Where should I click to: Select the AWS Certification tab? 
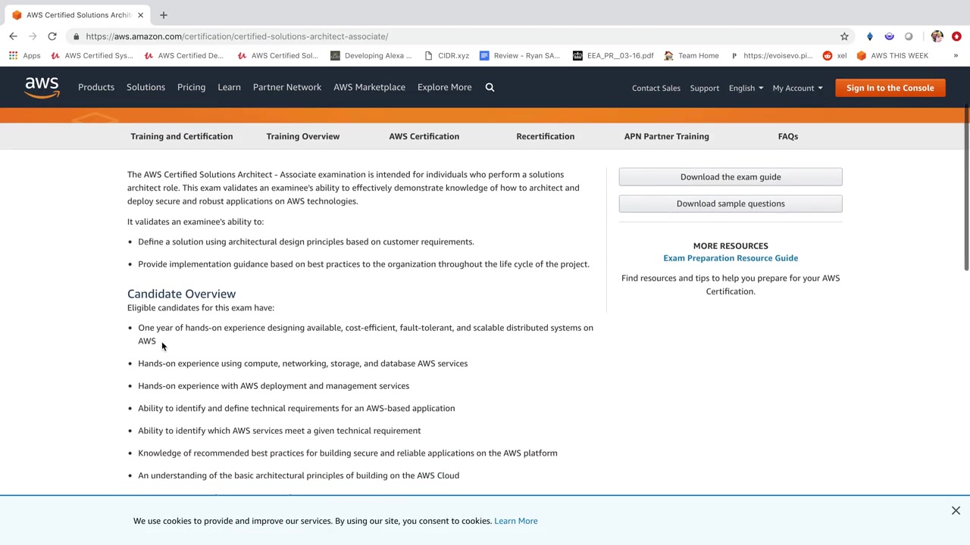424,136
